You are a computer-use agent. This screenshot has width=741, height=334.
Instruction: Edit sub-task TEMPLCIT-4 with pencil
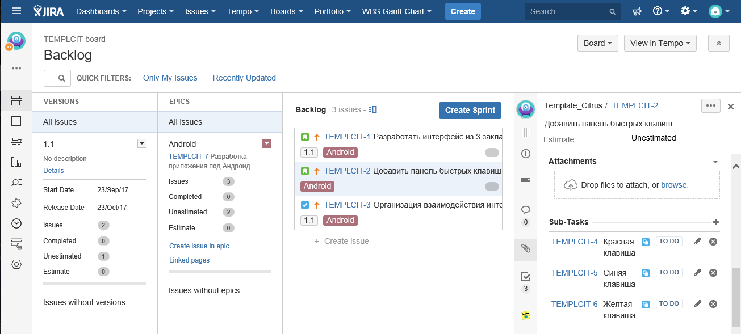click(x=698, y=241)
